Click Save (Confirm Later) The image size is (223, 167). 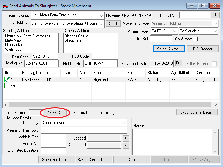point(94,159)
